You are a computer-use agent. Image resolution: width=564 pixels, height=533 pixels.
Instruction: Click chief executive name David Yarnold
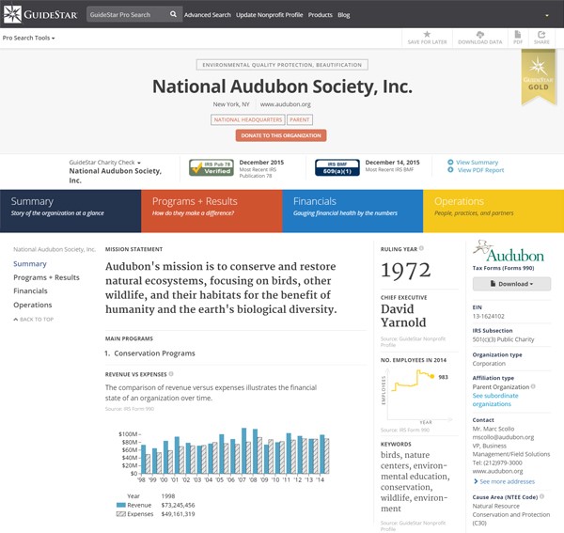point(403,316)
